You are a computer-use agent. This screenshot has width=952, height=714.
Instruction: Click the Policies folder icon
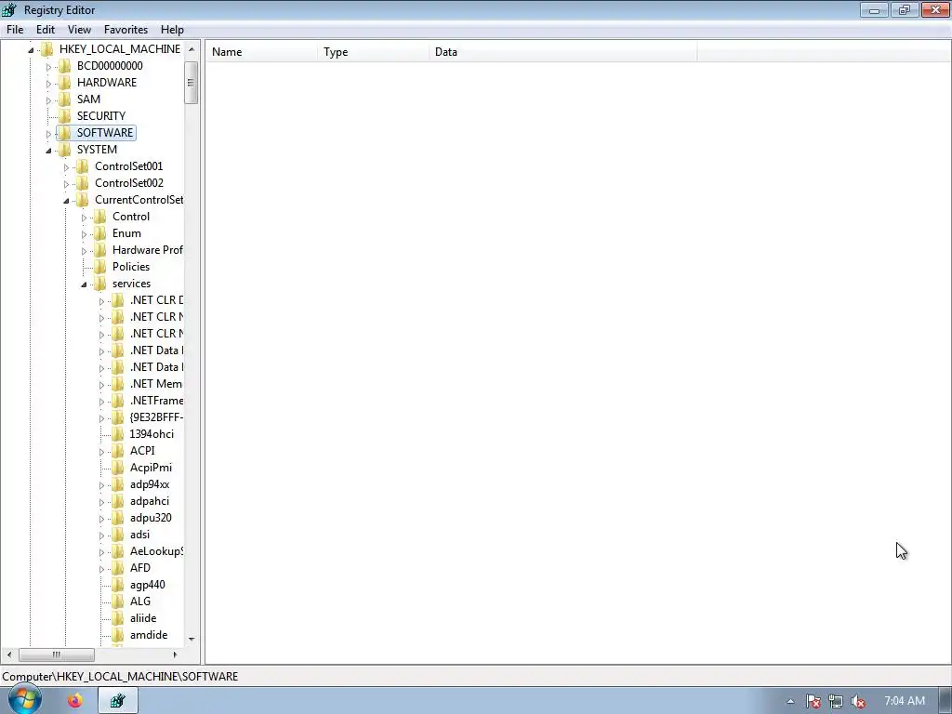pyautogui.click(x=100, y=267)
